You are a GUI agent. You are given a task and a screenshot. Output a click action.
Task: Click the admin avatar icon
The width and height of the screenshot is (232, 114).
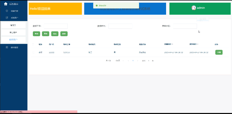click(194, 8)
